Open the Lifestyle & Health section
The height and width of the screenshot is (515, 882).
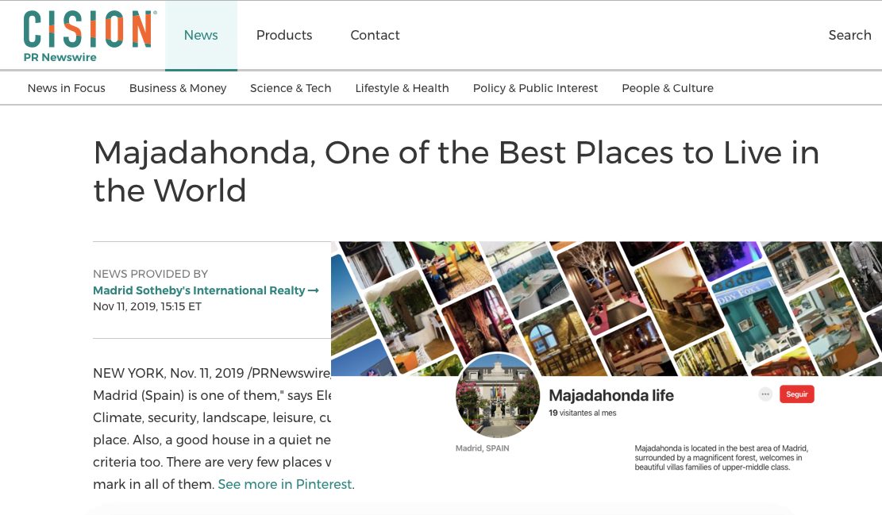[x=402, y=88]
